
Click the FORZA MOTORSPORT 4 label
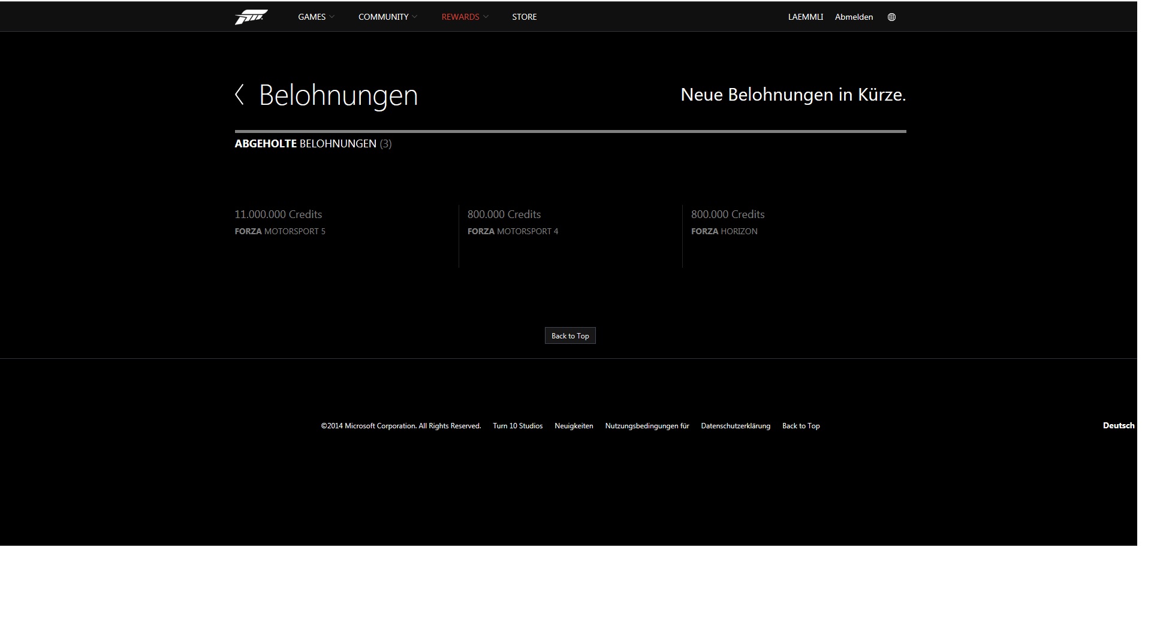pyautogui.click(x=513, y=231)
